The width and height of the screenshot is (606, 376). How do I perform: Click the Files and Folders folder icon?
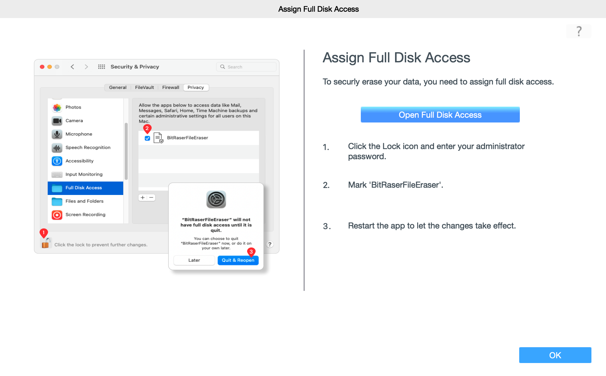tap(57, 201)
